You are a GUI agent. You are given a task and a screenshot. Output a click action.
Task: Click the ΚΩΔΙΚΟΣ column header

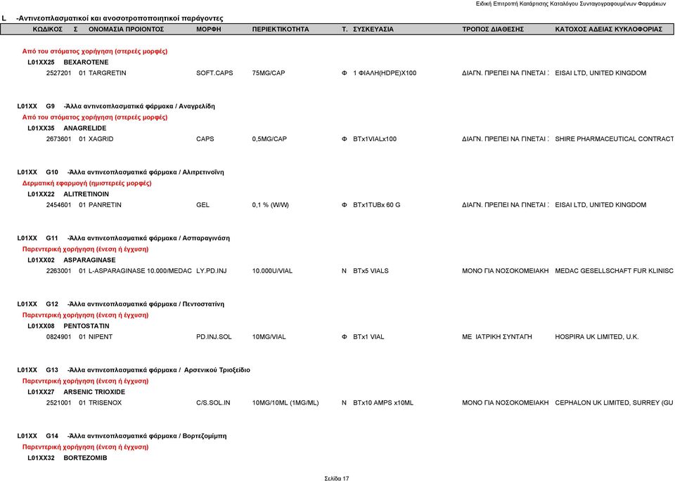click(48, 29)
